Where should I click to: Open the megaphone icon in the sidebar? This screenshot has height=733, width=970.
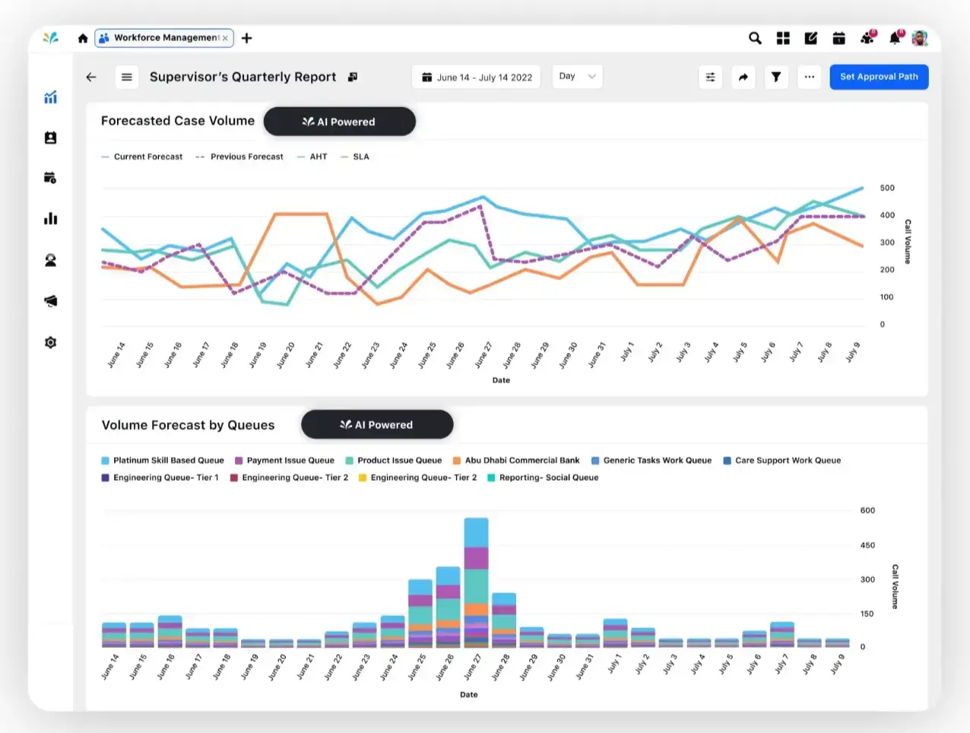click(x=50, y=301)
